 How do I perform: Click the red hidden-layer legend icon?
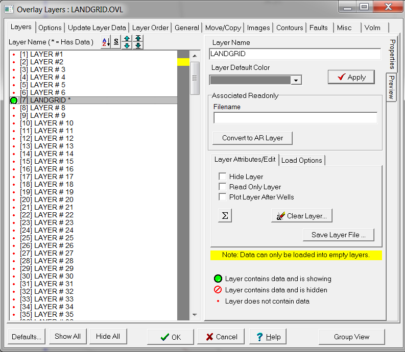pos(218,290)
